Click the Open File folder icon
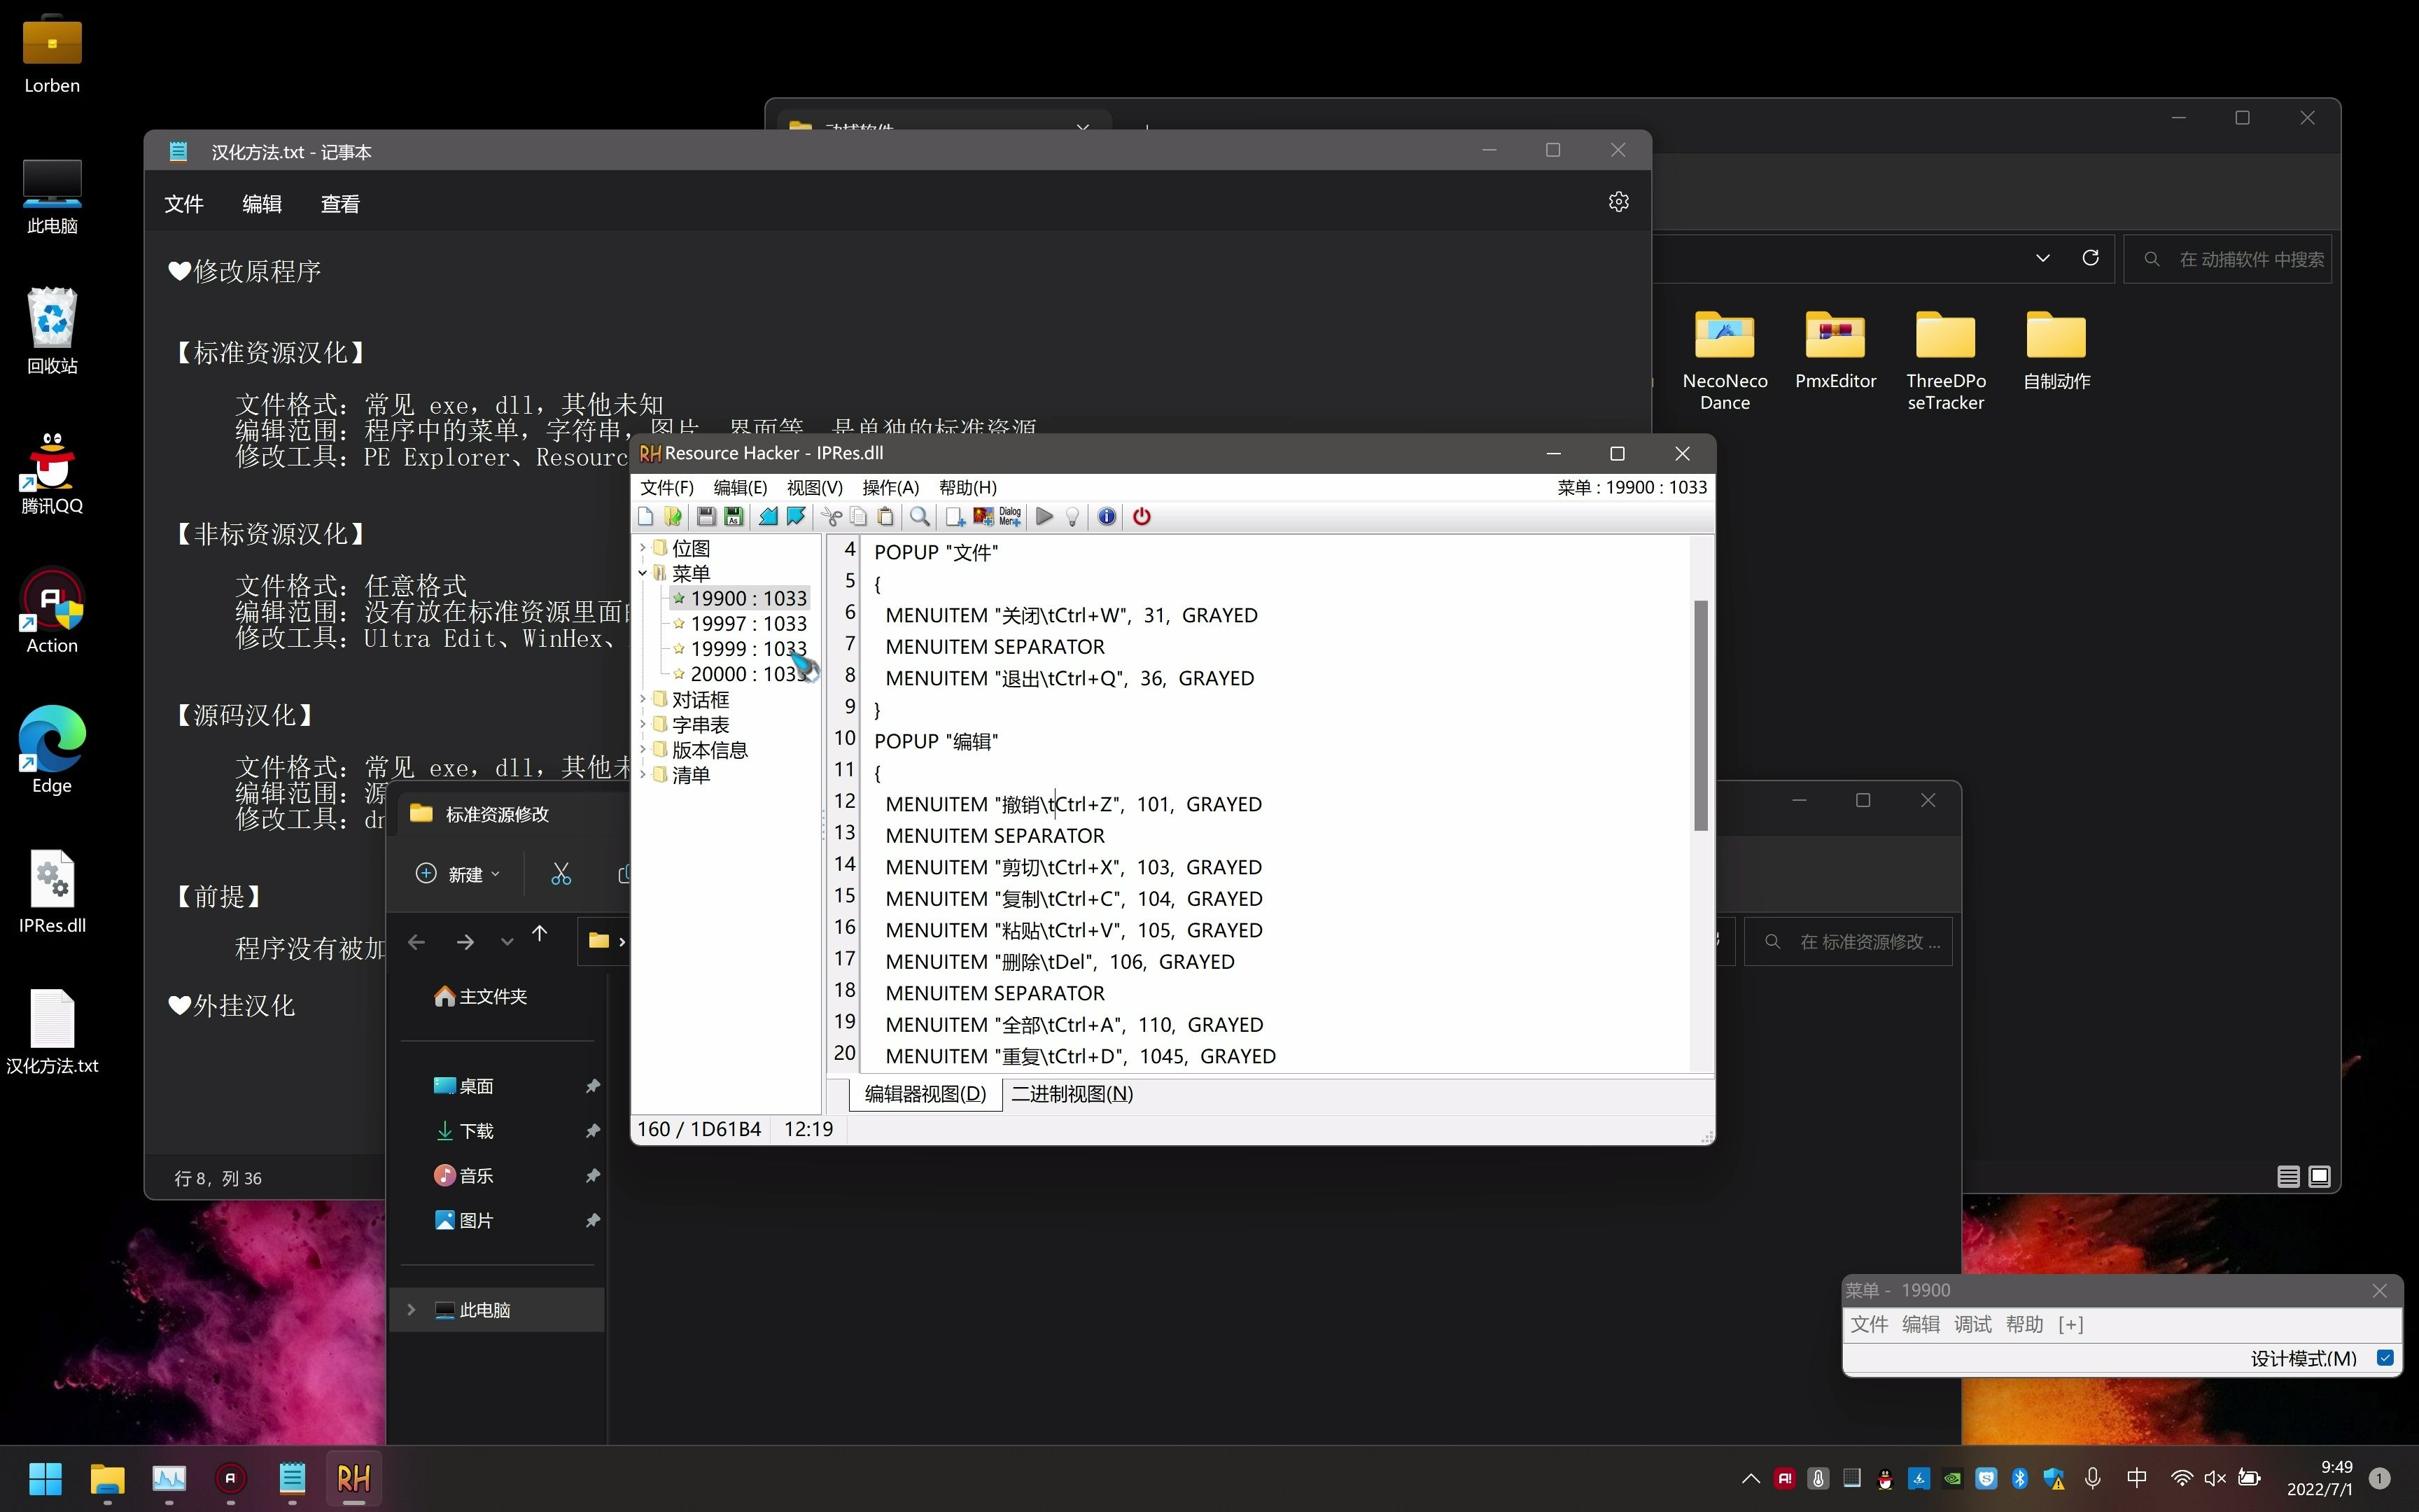The width and height of the screenshot is (2419, 1512). point(673,516)
